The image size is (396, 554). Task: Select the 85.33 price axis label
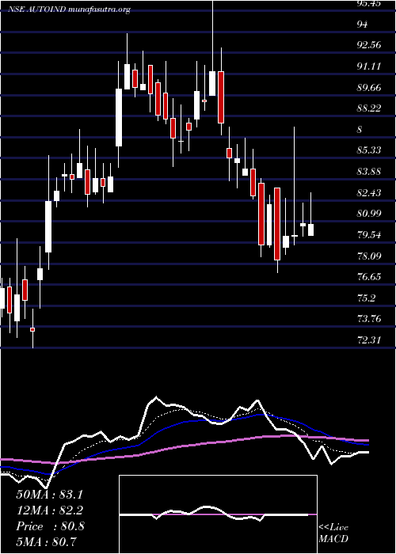(x=370, y=150)
